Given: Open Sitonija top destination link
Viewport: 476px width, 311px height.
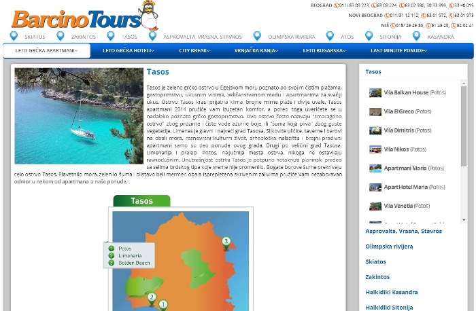Looking at the screenshot, I should [x=390, y=37].
